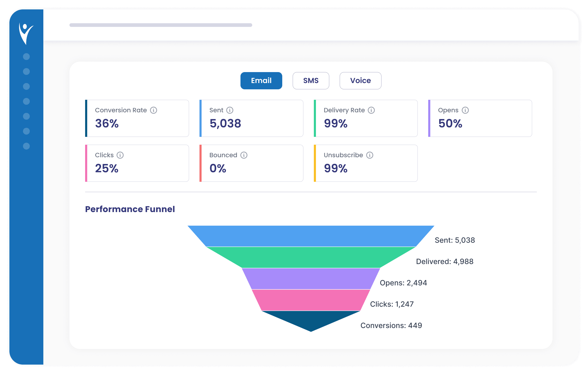Click the last sidebar navigation dot
This screenshot has height=374, width=588.
click(x=26, y=146)
